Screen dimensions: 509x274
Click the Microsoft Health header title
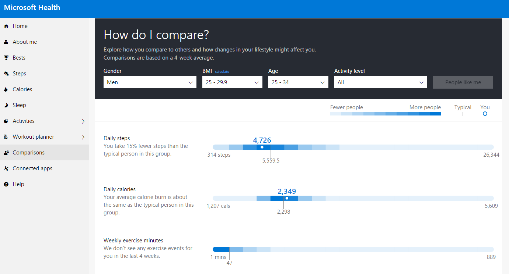32,7
